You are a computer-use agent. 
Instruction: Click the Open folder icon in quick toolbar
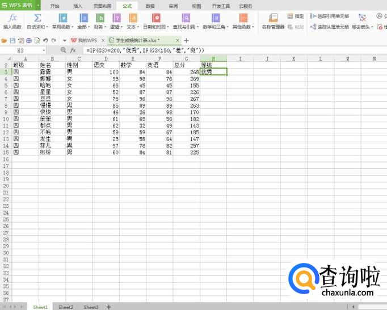click(x=4, y=40)
